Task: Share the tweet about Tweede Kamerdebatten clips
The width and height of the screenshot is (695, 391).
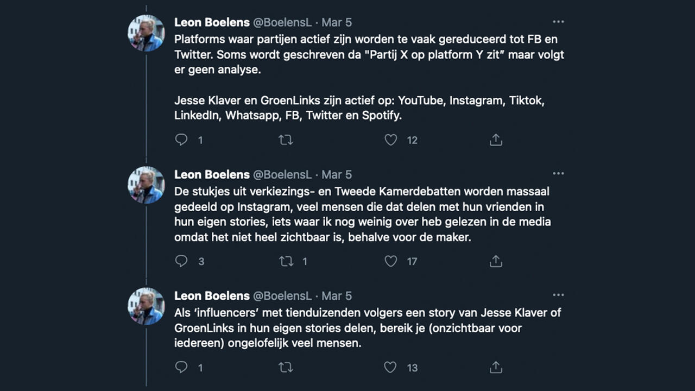Action: point(495,261)
